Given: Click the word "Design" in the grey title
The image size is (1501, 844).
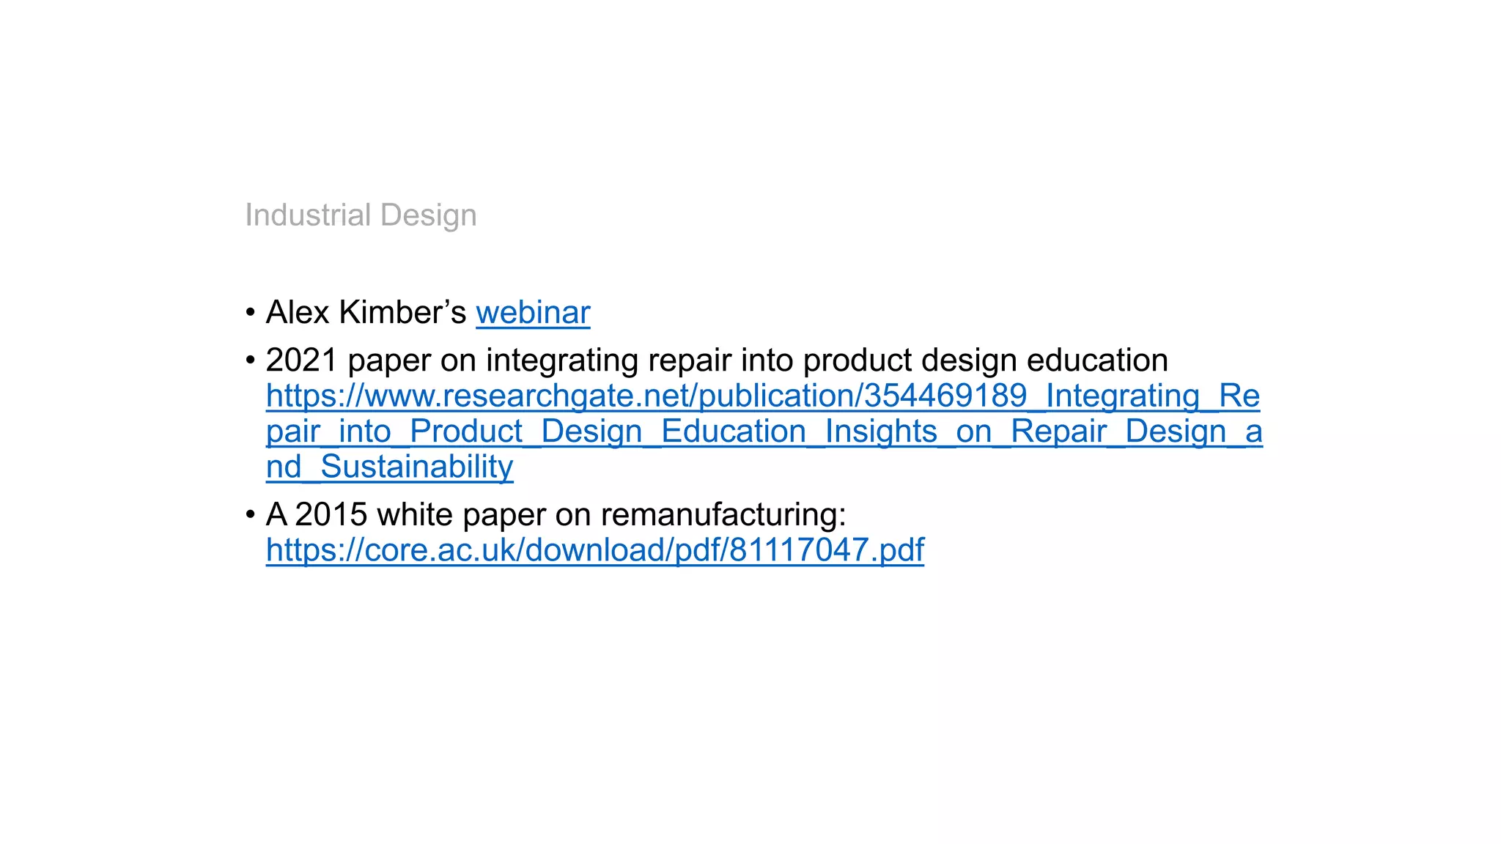Looking at the screenshot, I should (x=428, y=215).
